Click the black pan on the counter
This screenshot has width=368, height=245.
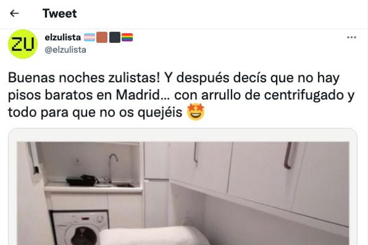pos(81,180)
